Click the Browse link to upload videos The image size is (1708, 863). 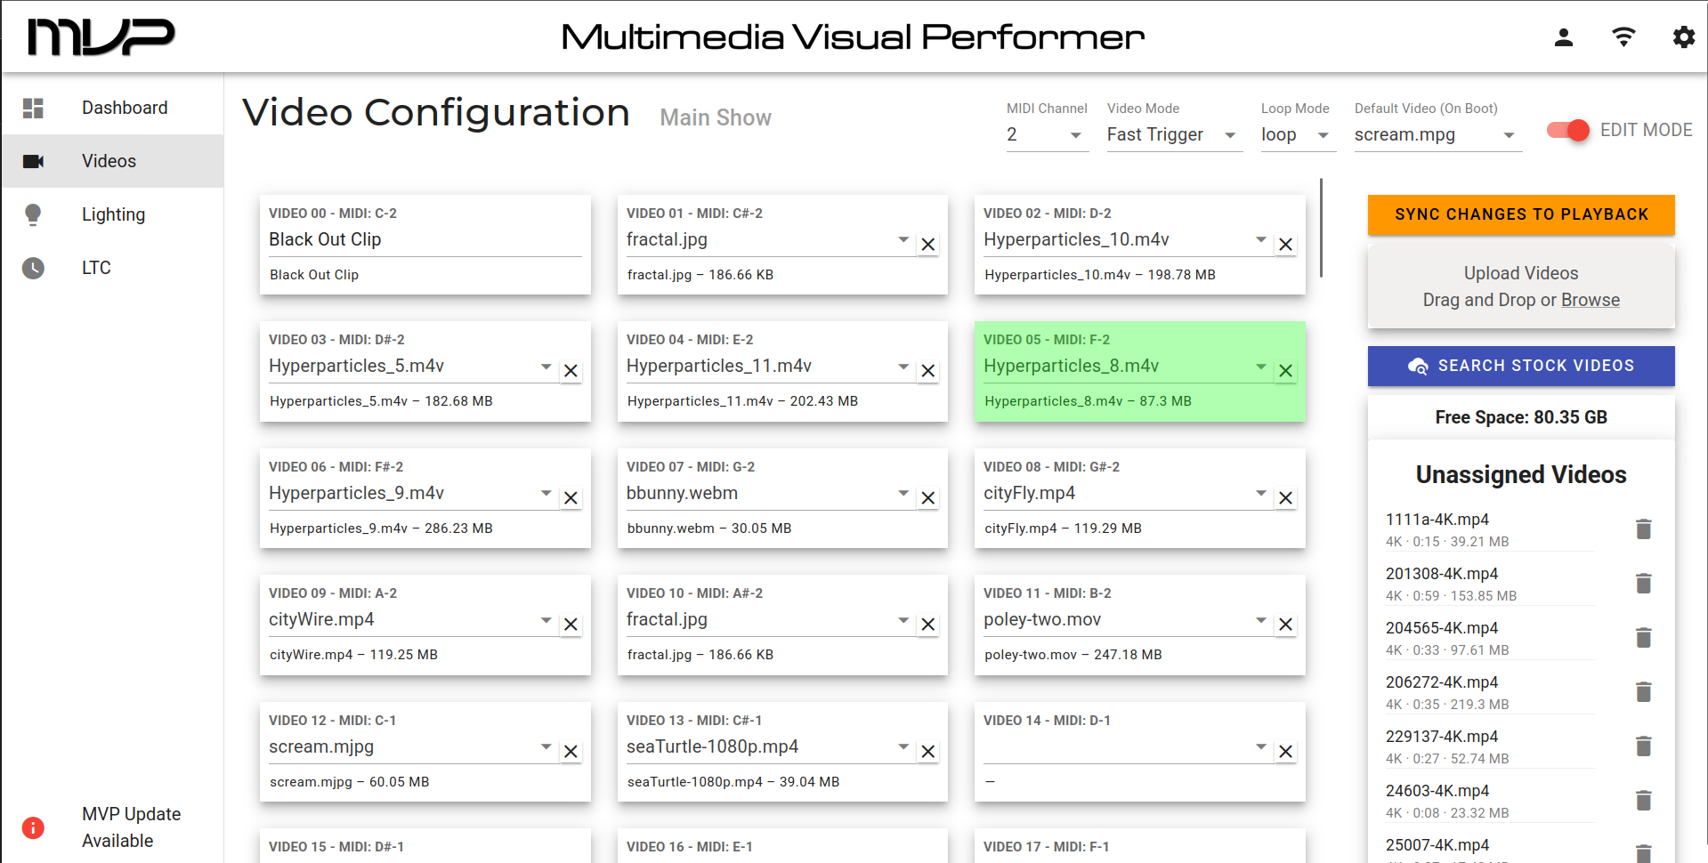point(1590,300)
